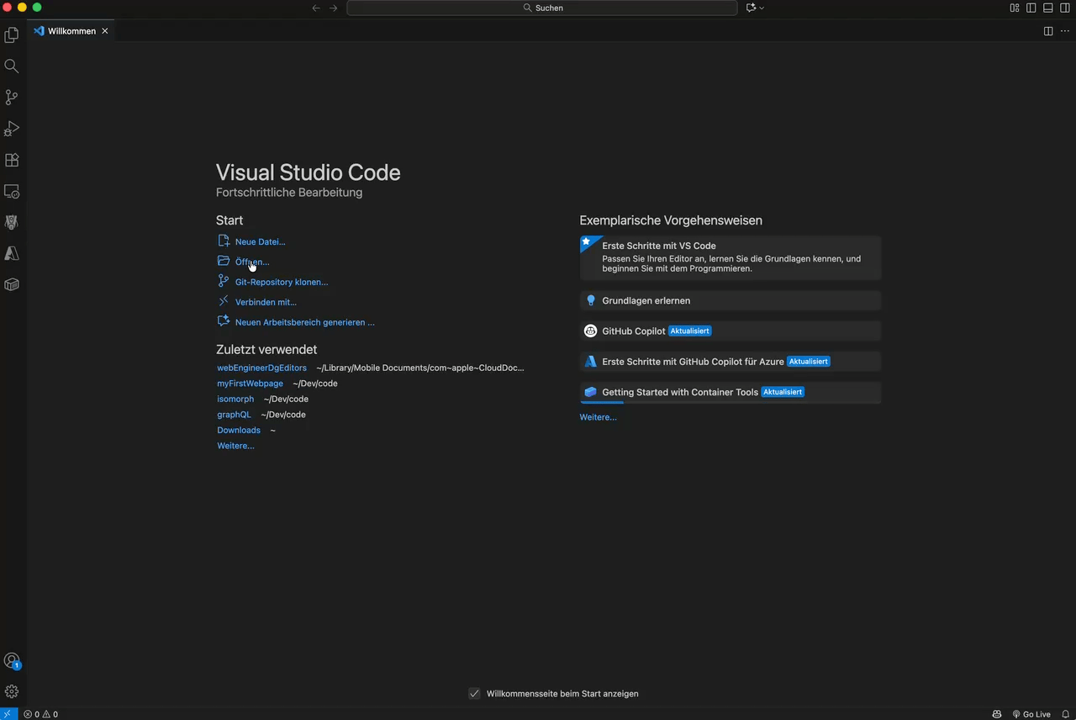Open the Extensions marketplace view
This screenshot has width=1076, height=720.
(12, 160)
